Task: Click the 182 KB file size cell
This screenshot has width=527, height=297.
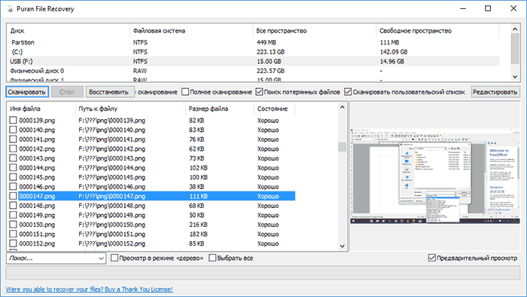Action: coord(198,234)
